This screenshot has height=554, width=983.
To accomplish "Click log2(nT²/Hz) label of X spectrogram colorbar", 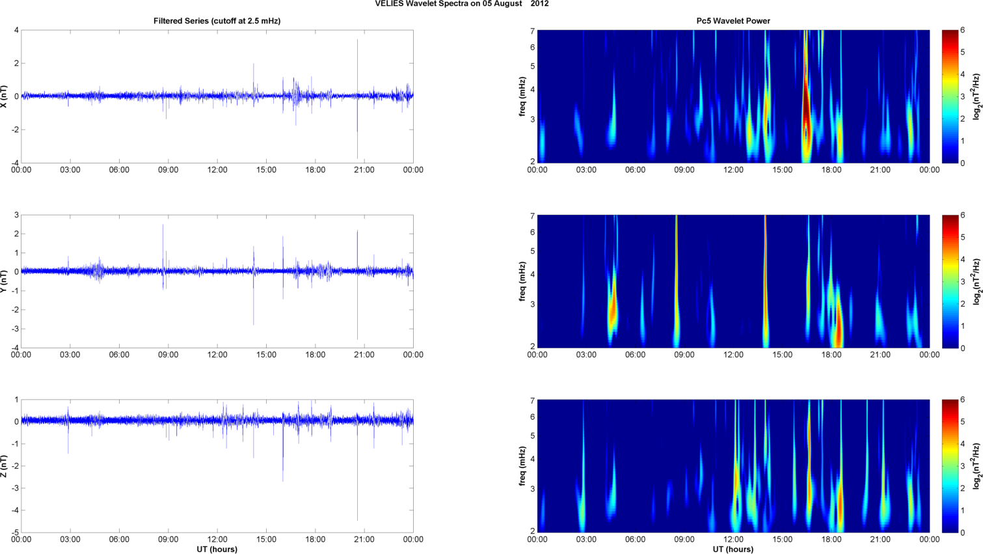I will coord(976,96).
